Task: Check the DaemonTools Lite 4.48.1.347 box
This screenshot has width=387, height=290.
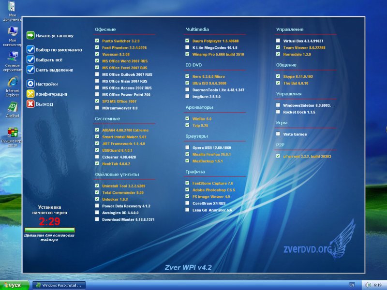Action: [187, 90]
